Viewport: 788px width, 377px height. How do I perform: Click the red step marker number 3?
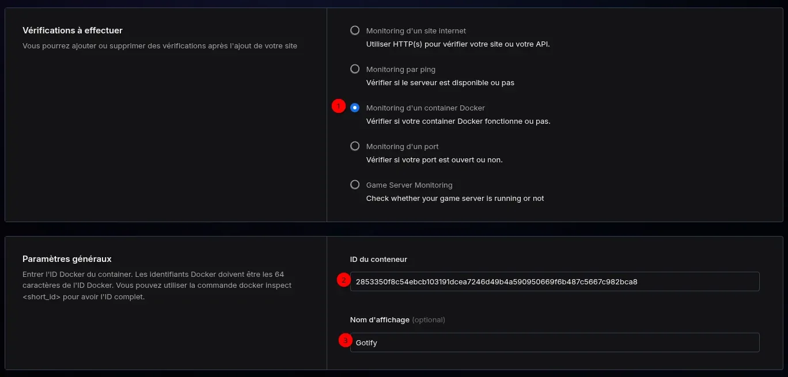point(345,341)
